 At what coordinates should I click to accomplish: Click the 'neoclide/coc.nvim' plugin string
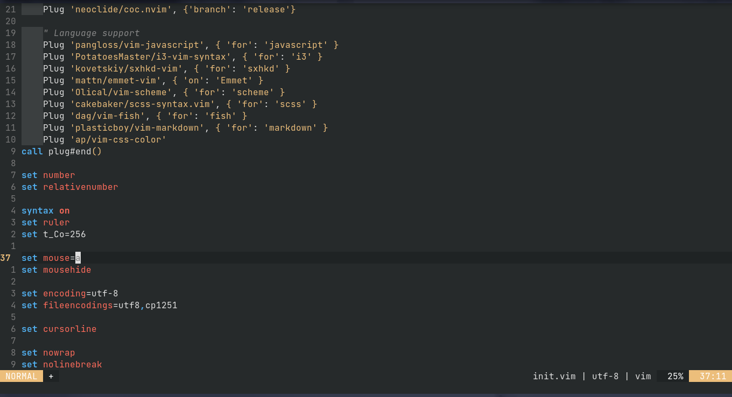[x=121, y=10]
